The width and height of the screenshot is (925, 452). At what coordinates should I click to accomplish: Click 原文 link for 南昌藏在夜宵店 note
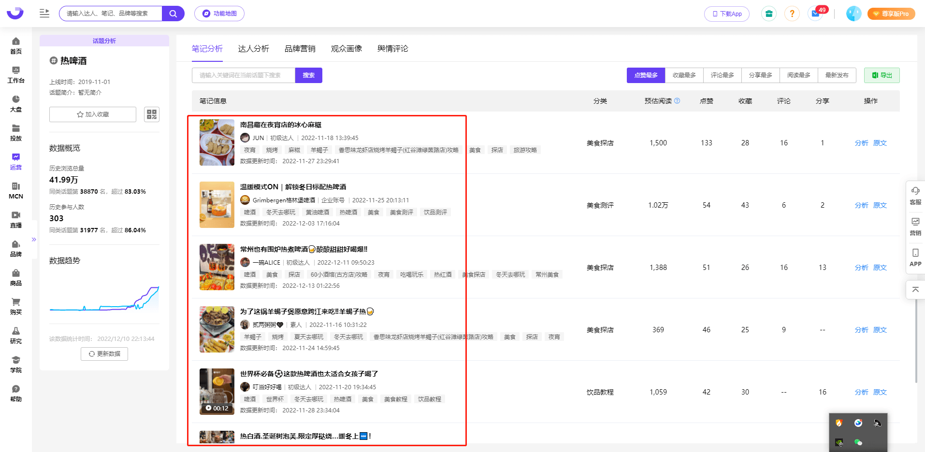(x=880, y=143)
